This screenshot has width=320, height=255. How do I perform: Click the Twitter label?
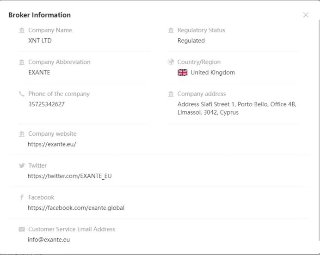pyautogui.click(x=37, y=165)
